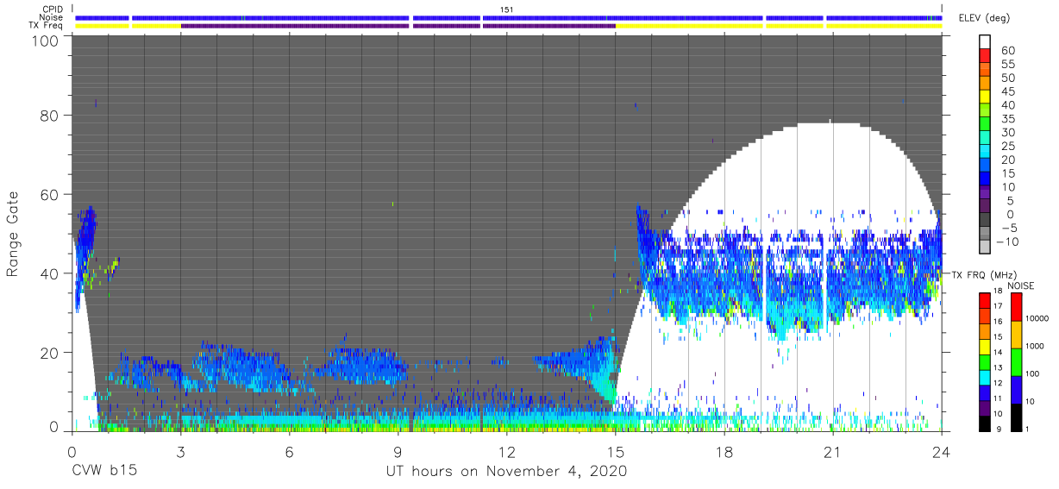Select the yellow 45 degree elevation color
The image size is (1059, 489).
point(985,98)
